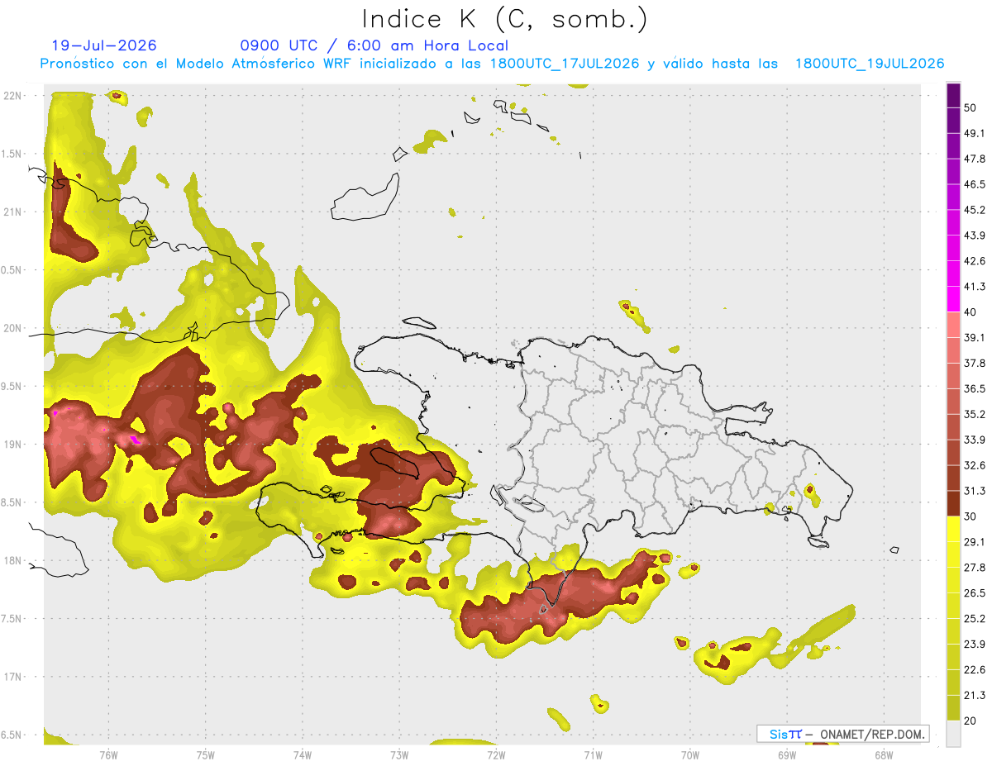Click the '30' color bar label
The width and height of the screenshot is (992, 766).
click(x=971, y=516)
